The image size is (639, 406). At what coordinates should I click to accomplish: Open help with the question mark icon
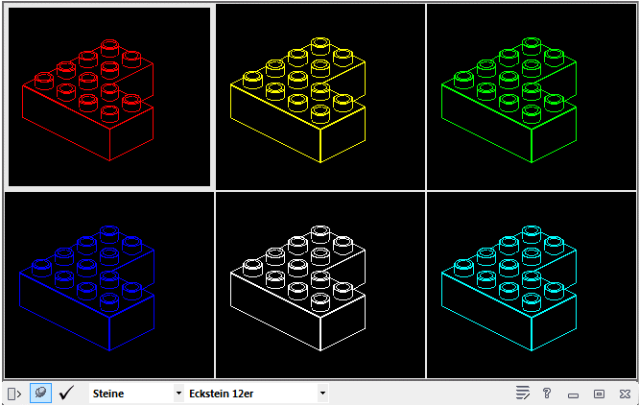[x=547, y=394]
